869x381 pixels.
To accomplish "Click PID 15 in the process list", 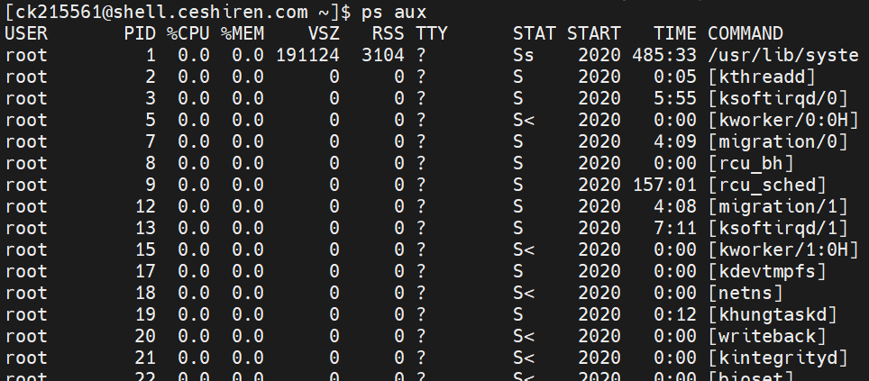I will [145, 249].
